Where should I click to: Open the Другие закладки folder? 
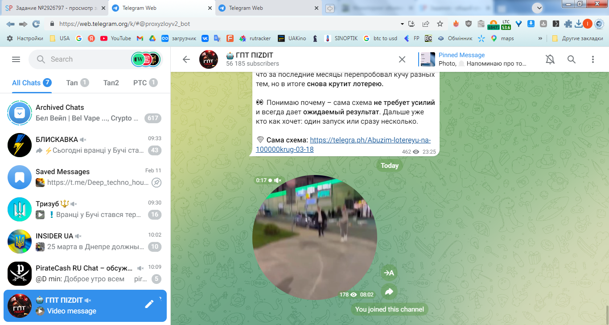point(577,38)
